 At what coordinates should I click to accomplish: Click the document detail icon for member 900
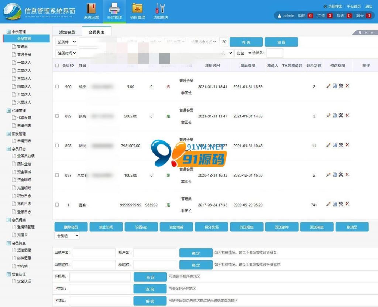[x=334, y=86]
